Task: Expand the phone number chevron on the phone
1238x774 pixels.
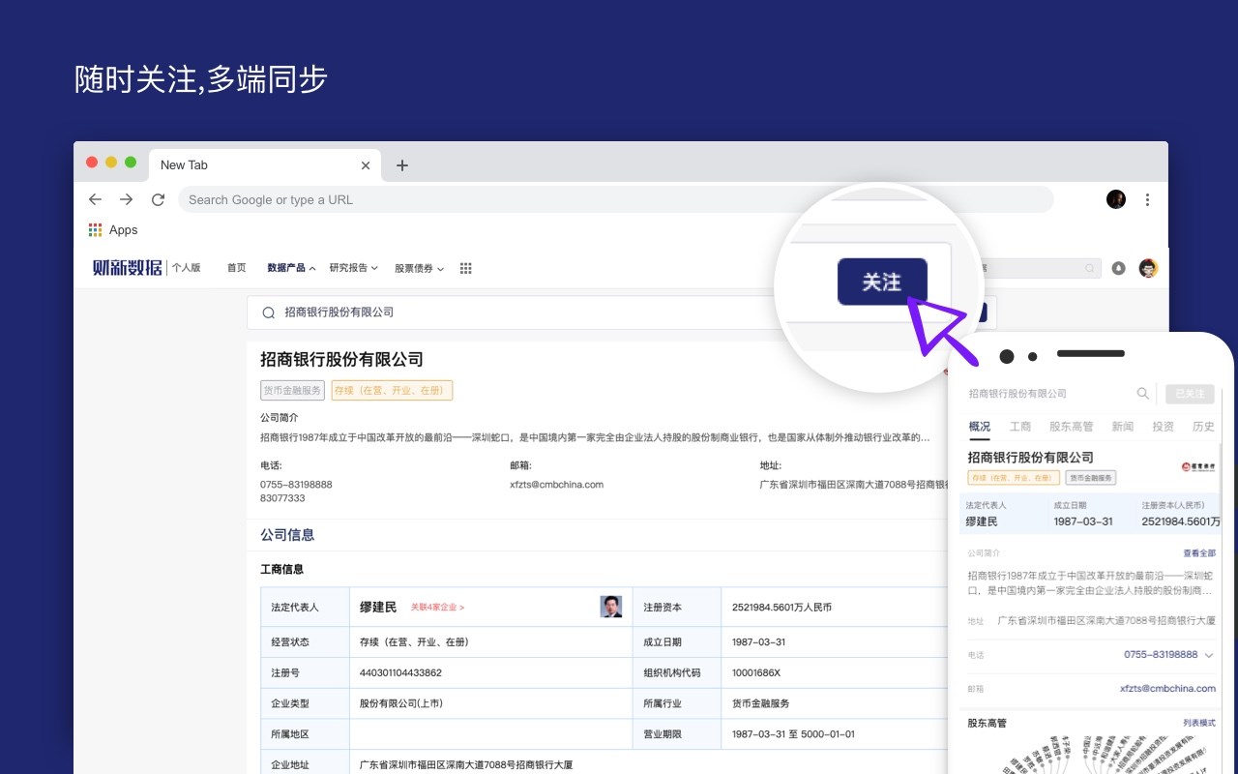Action: point(1209,655)
